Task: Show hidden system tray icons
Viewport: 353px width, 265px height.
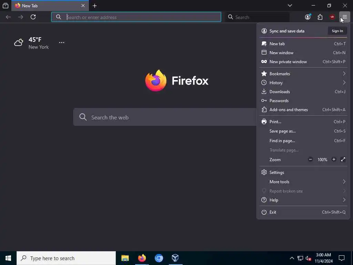Action: pos(292,258)
